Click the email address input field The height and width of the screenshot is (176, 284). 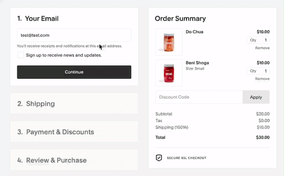click(x=74, y=35)
